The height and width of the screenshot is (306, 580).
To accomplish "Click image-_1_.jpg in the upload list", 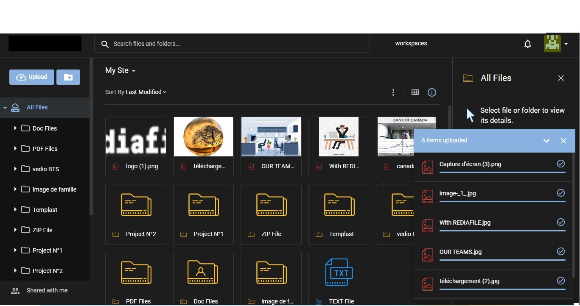I will [x=457, y=193].
